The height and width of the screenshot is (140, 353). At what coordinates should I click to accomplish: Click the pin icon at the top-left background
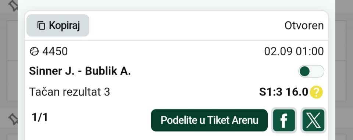click(x=12, y=6)
